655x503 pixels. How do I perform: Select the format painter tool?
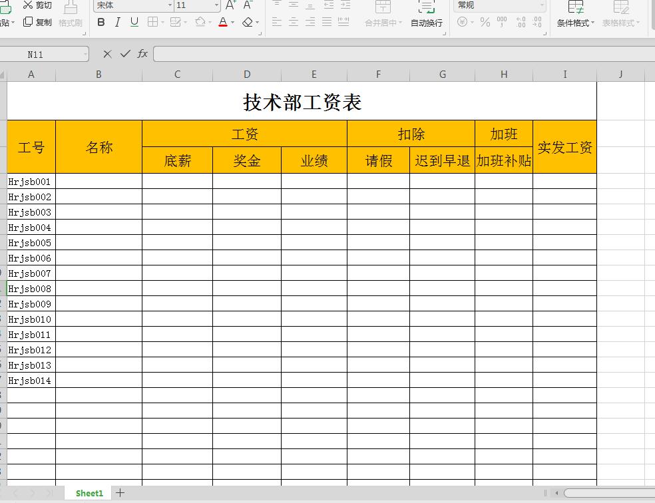point(69,15)
